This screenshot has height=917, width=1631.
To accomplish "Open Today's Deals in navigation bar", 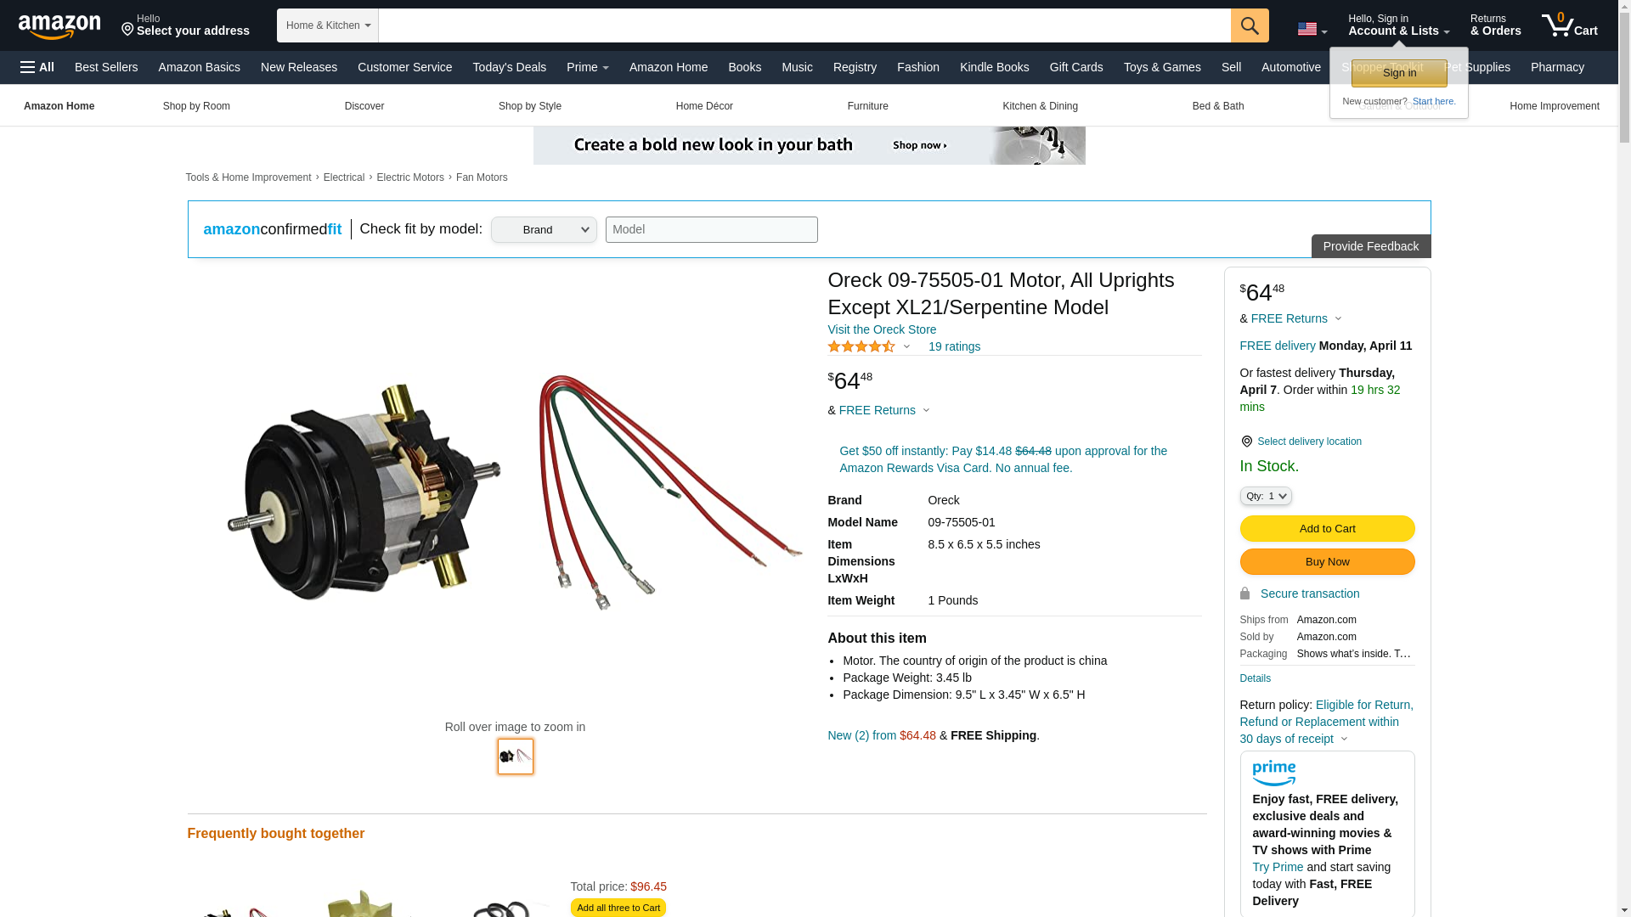I will click(x=510, y=67).
